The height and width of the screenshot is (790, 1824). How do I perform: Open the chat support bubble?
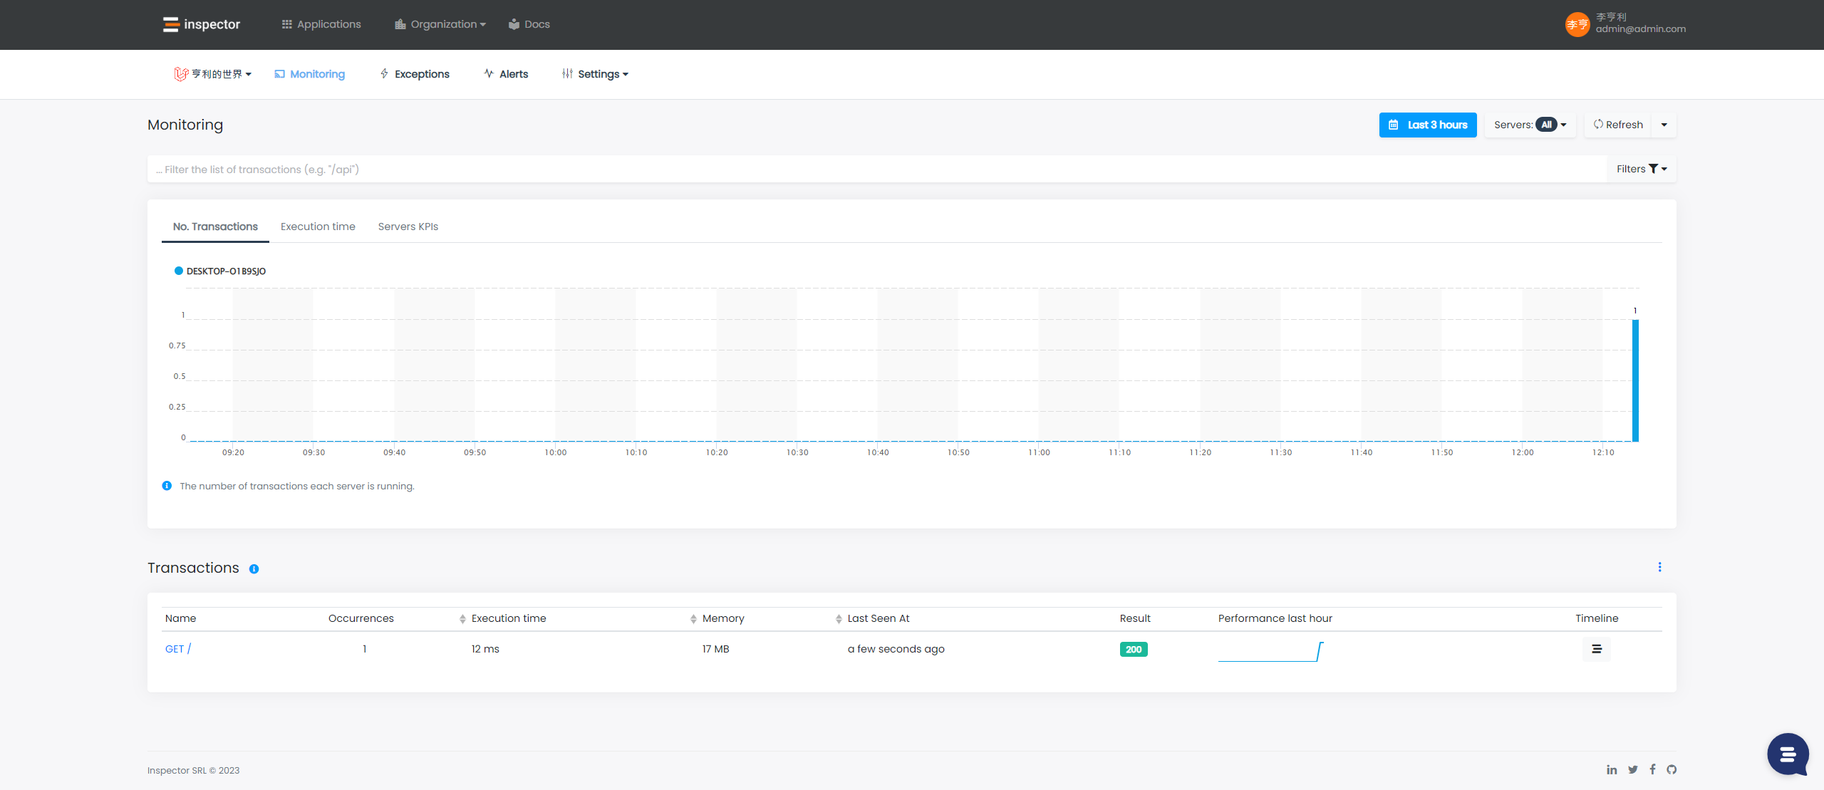click(1787, 754)
